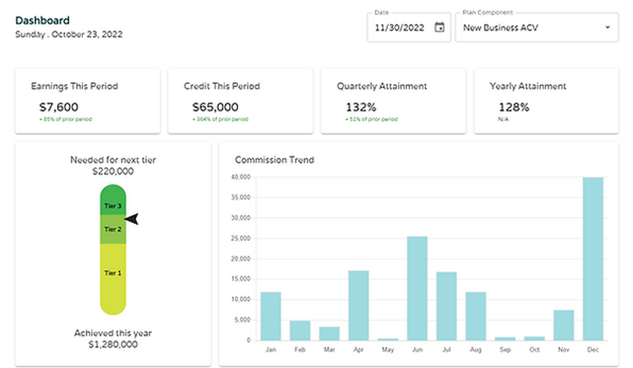Select the Jun bar in chart
Screen dimensions: 633x368
tap(417, 288)
